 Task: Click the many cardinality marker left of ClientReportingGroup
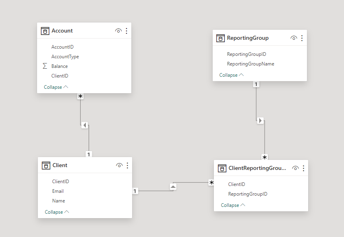(x=211, y=182)
